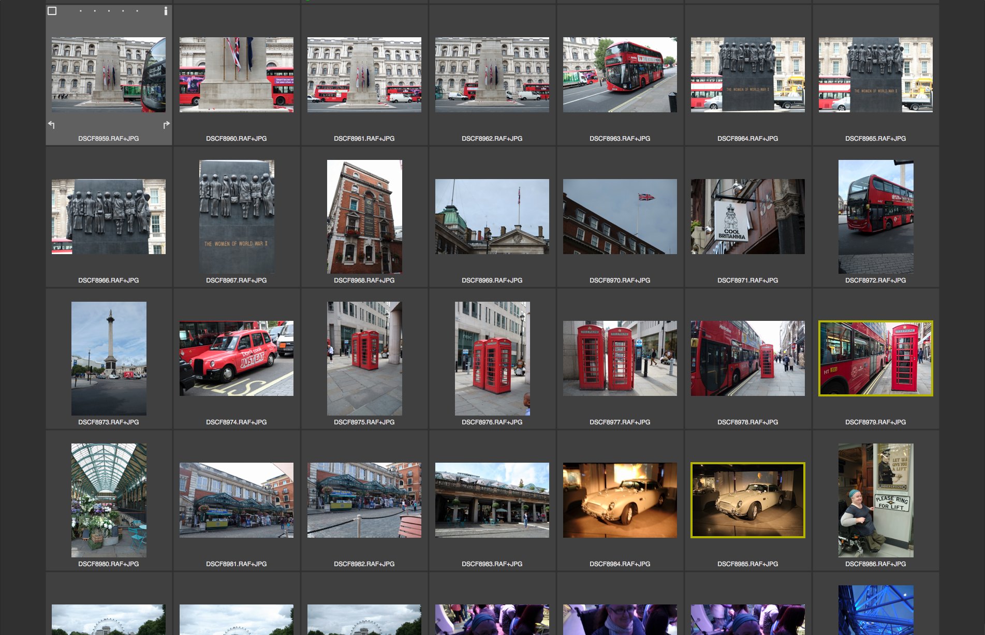Select the DSCF8962 thumbnail
Image resolution: width=985 pixels, height=635 pixels.
(492, 75)
